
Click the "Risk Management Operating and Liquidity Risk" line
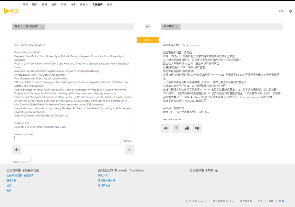click(x=41, y=79)
